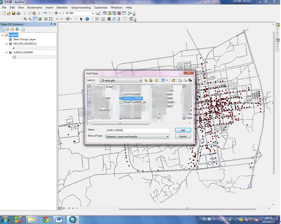Open an existing map document
This screenshot has height=224, width=281.
point(9,13)
